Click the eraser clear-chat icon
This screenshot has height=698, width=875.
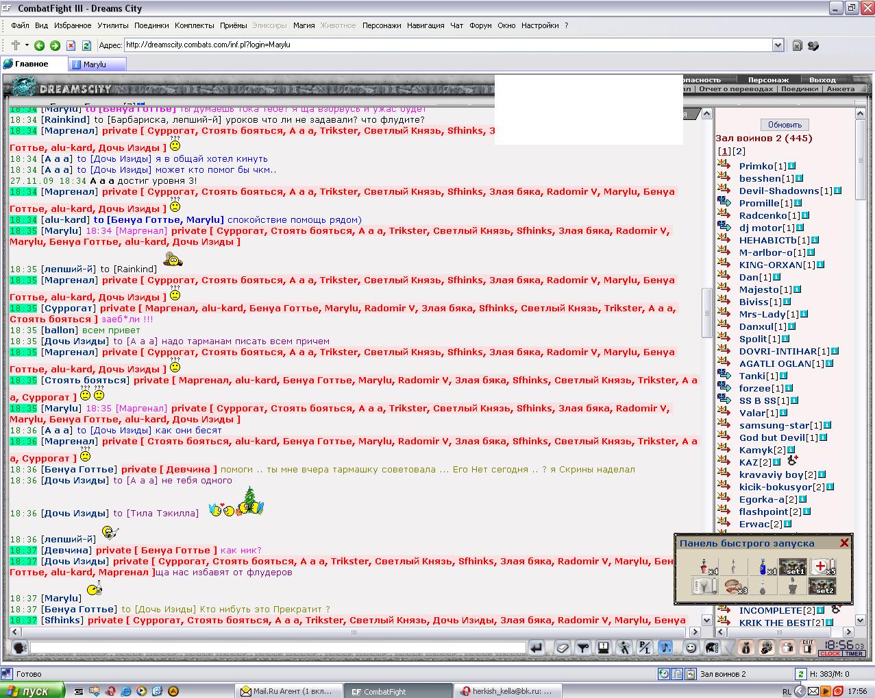562,647
